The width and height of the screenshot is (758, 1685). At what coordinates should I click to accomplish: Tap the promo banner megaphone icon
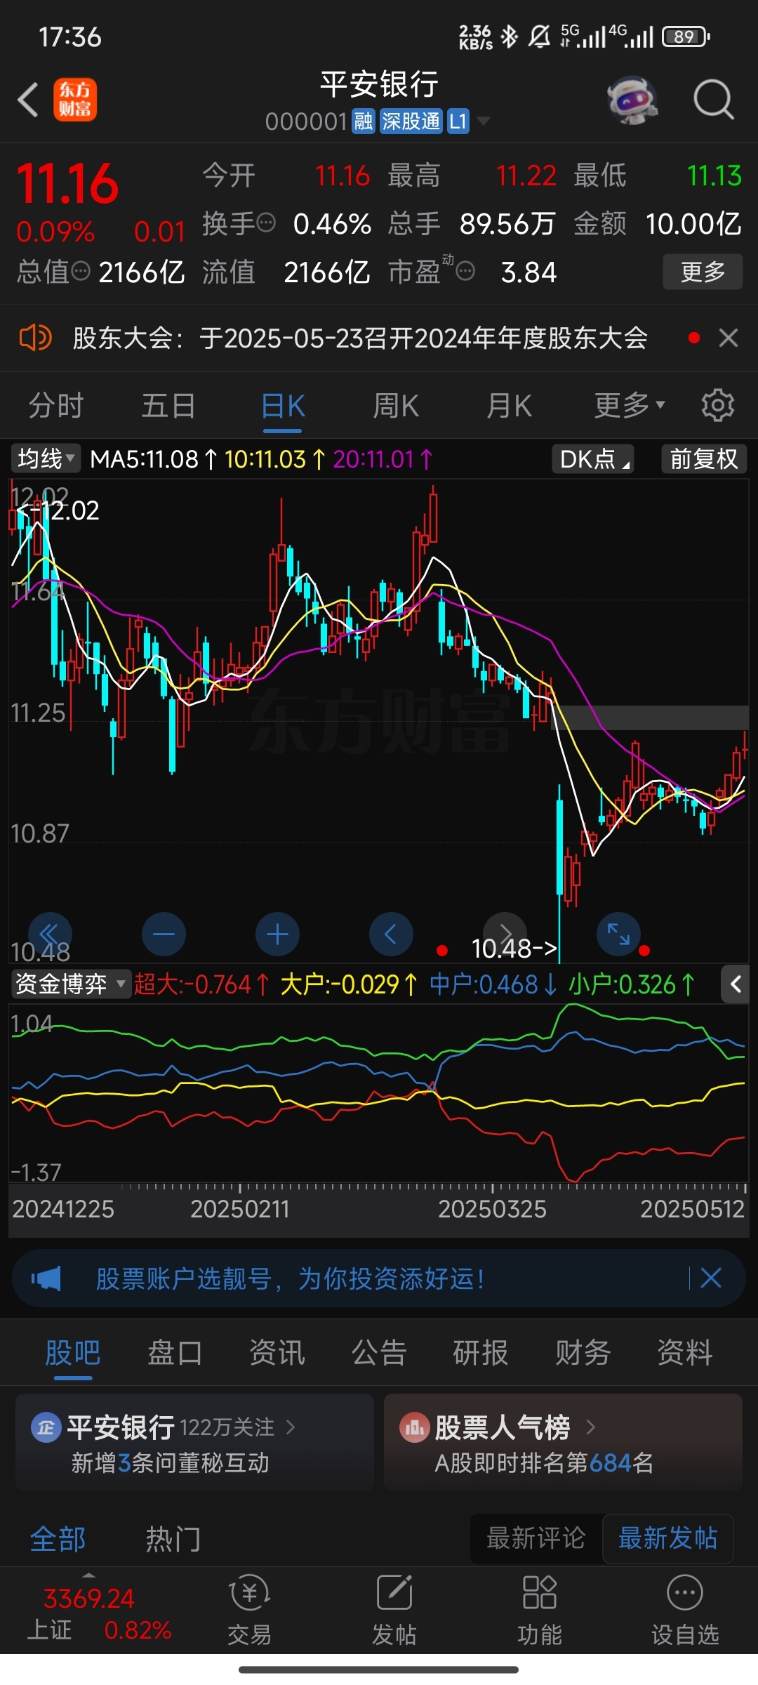(x=46, y=1278)
